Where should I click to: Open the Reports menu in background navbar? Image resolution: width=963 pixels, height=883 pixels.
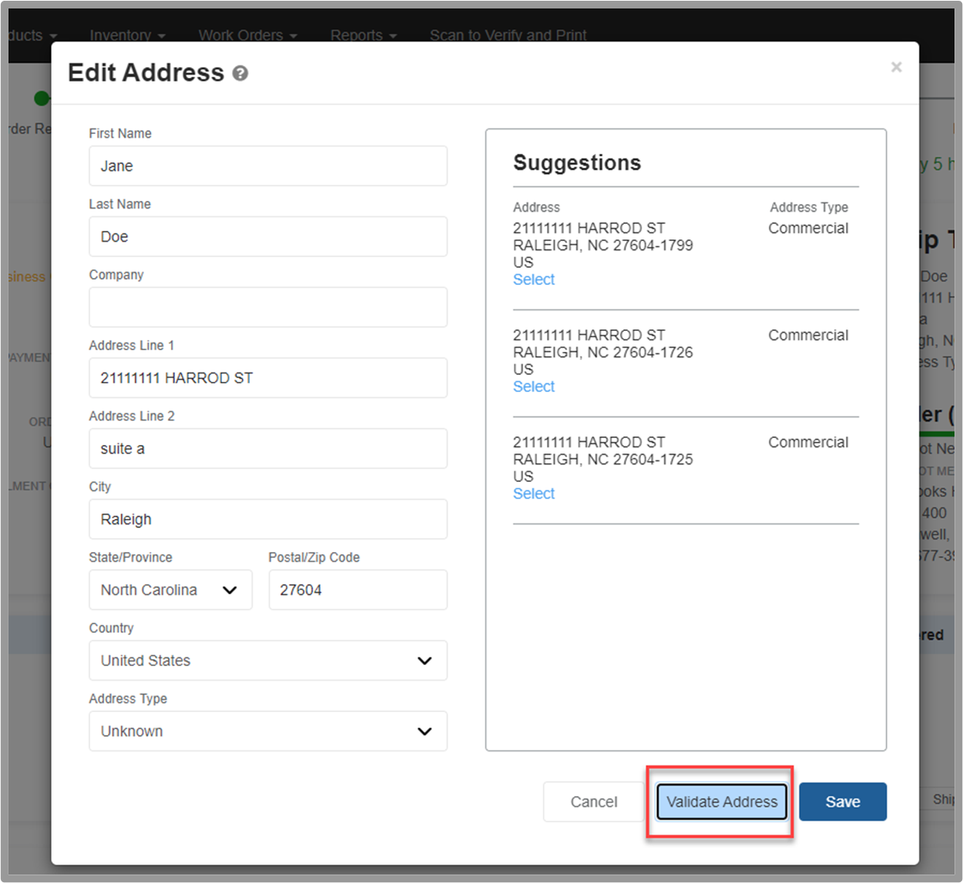point(364,35)
